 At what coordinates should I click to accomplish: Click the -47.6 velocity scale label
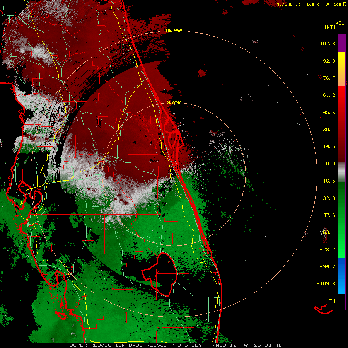328,215
